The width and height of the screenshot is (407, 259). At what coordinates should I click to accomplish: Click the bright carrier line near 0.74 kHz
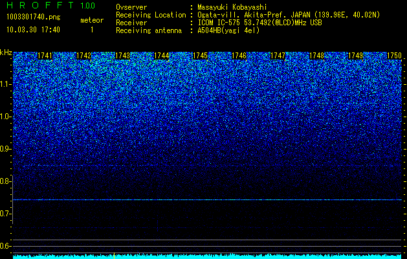point(207,200)
